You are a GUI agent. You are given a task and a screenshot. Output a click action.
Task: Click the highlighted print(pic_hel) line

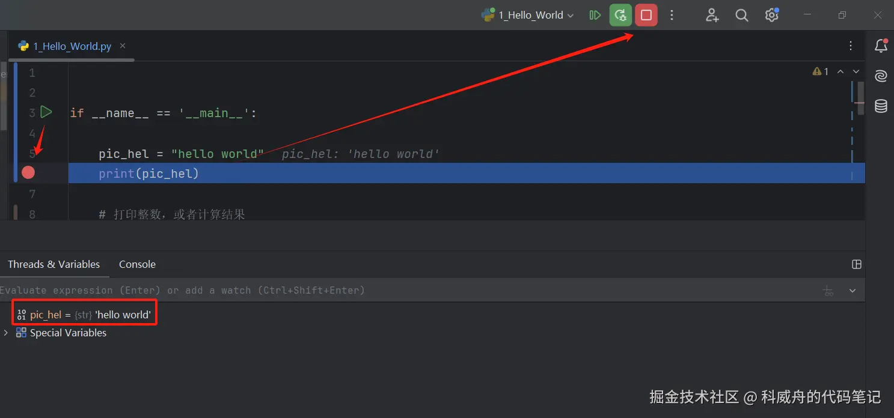point(467,174)
